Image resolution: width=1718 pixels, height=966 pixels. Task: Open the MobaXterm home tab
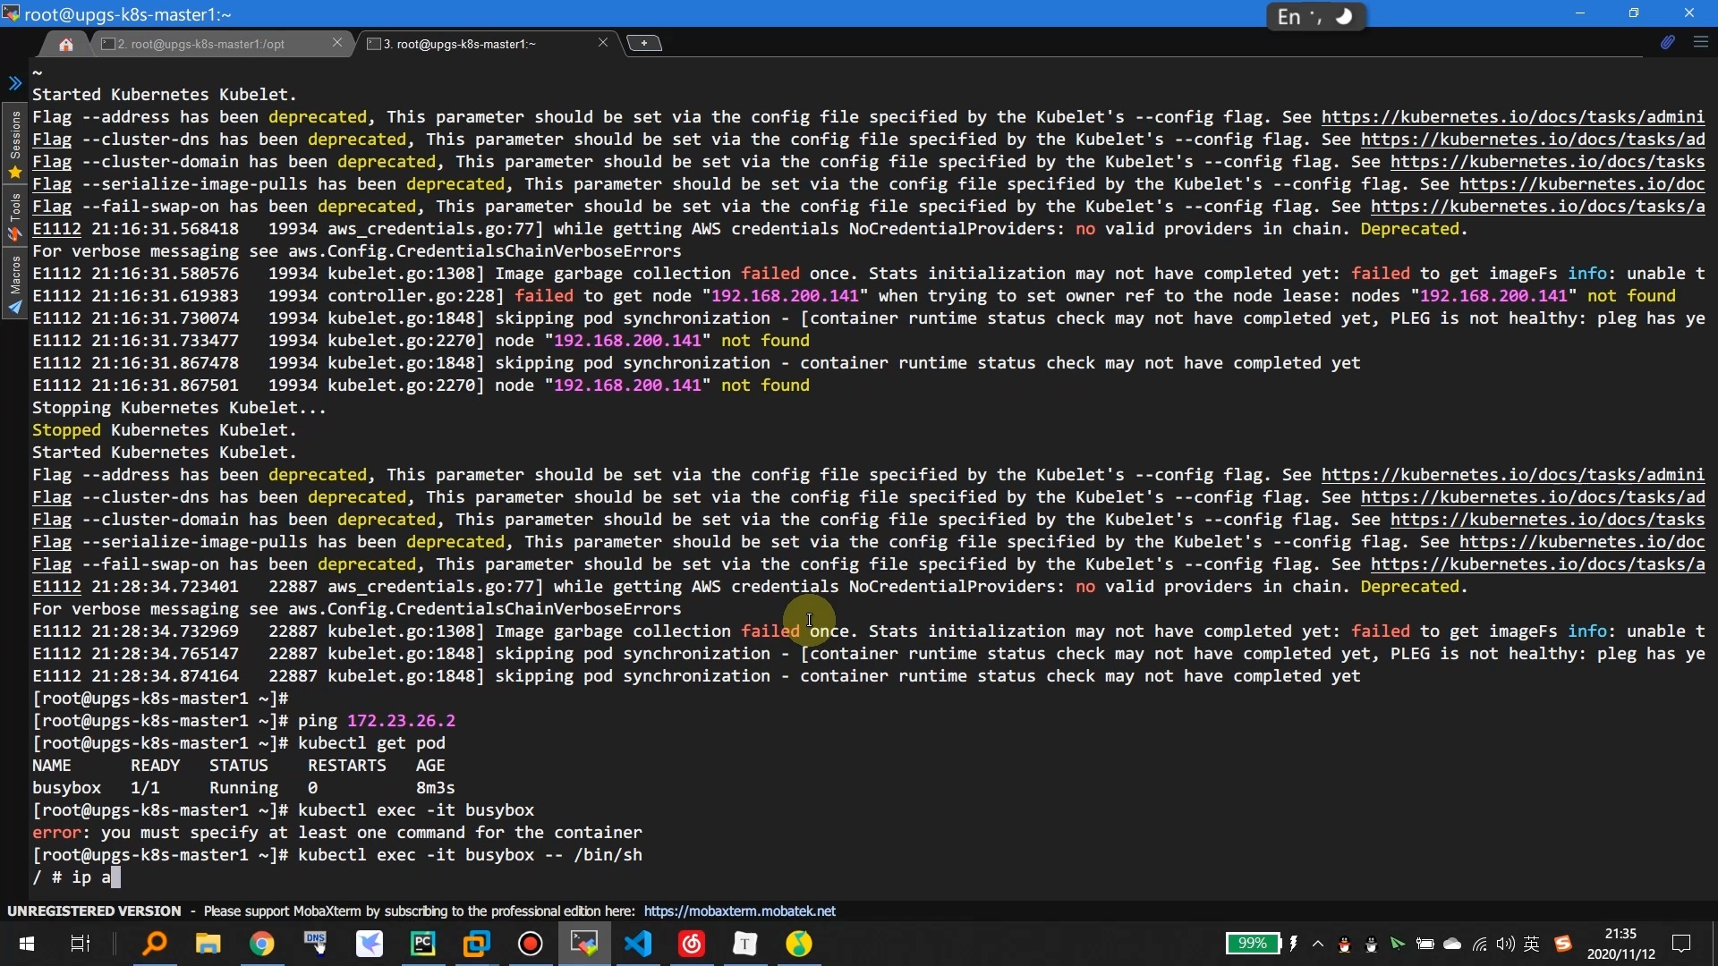tap(65, 44)
